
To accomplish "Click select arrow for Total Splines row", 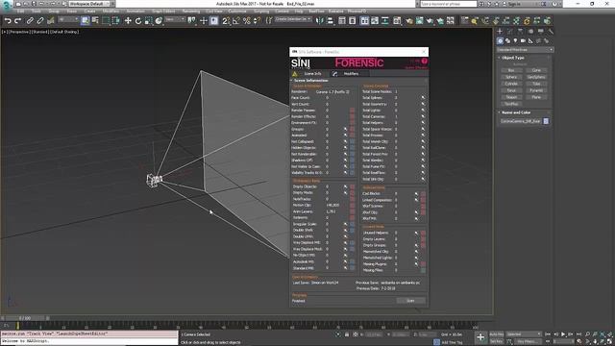I will coord(423,98).
